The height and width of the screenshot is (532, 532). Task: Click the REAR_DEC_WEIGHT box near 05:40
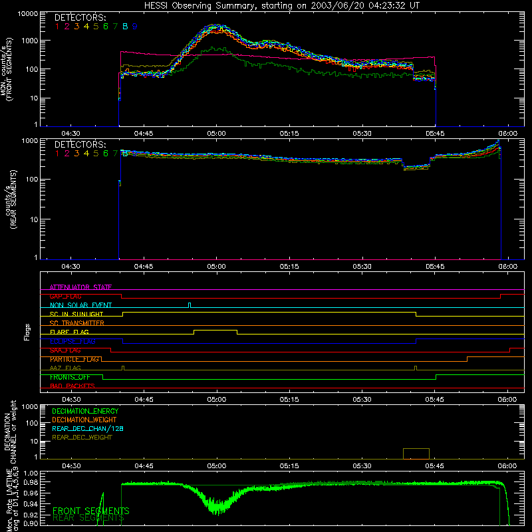click(416, 454)
